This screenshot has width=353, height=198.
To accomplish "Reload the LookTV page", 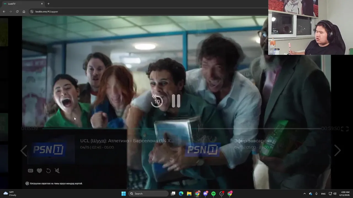I will tap(17, 12).
